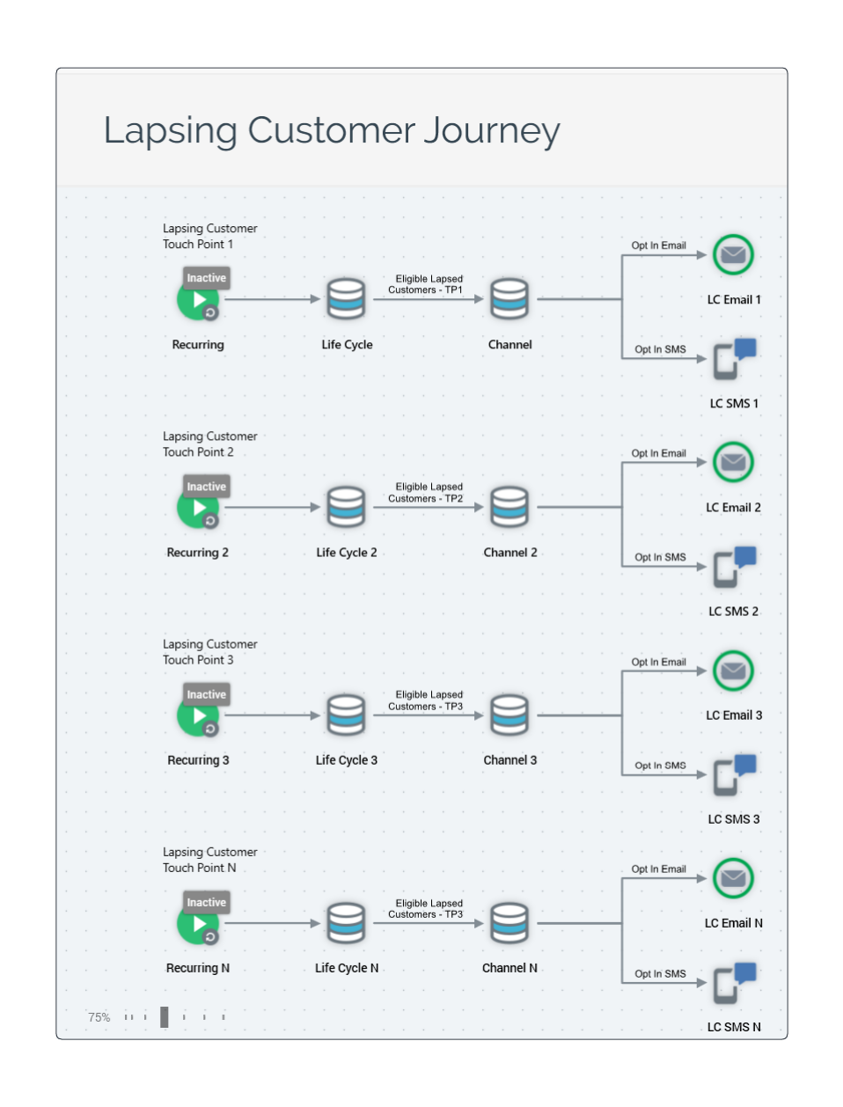Select the Channel 2 database icon

coord(509,507)
